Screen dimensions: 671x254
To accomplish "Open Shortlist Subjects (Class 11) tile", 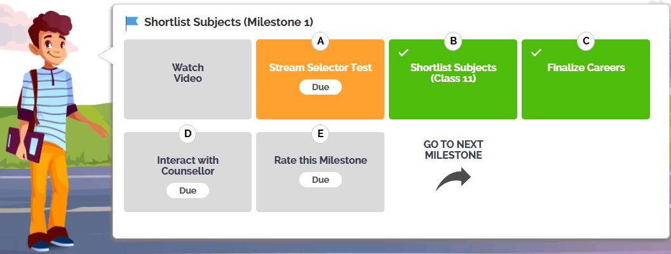I will click(x=453, y=79).
